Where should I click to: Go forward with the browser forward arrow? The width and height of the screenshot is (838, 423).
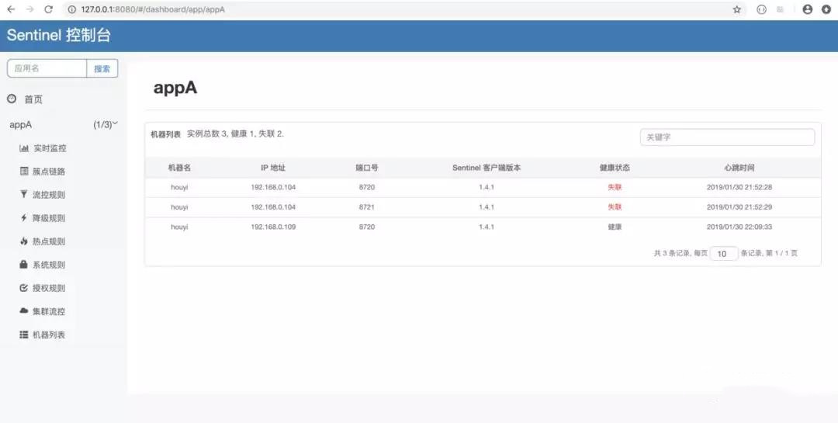[x=29, y=9]
